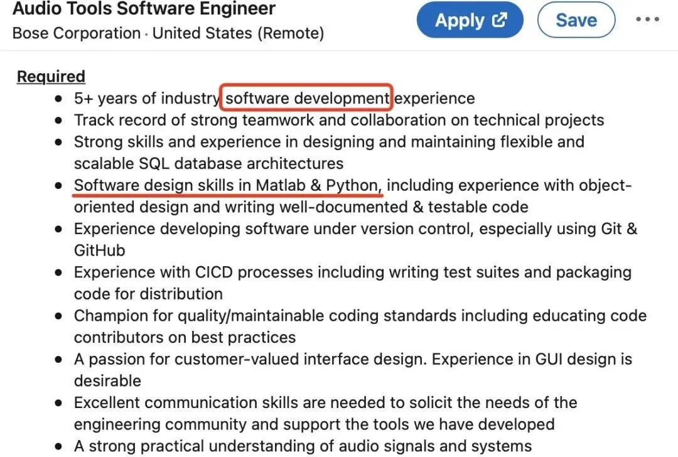Click the Champion for quality/maintainable coding line
This screenshot has height=457, width=678.
coord(360,316)
